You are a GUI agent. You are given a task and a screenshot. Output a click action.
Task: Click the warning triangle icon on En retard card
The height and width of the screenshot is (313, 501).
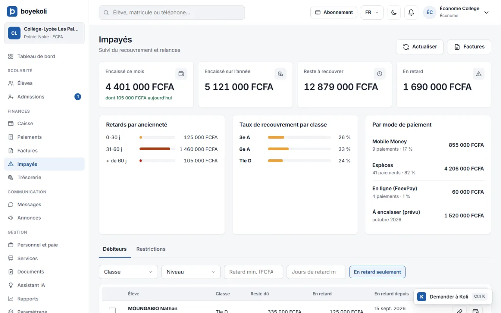coord(479,74)
